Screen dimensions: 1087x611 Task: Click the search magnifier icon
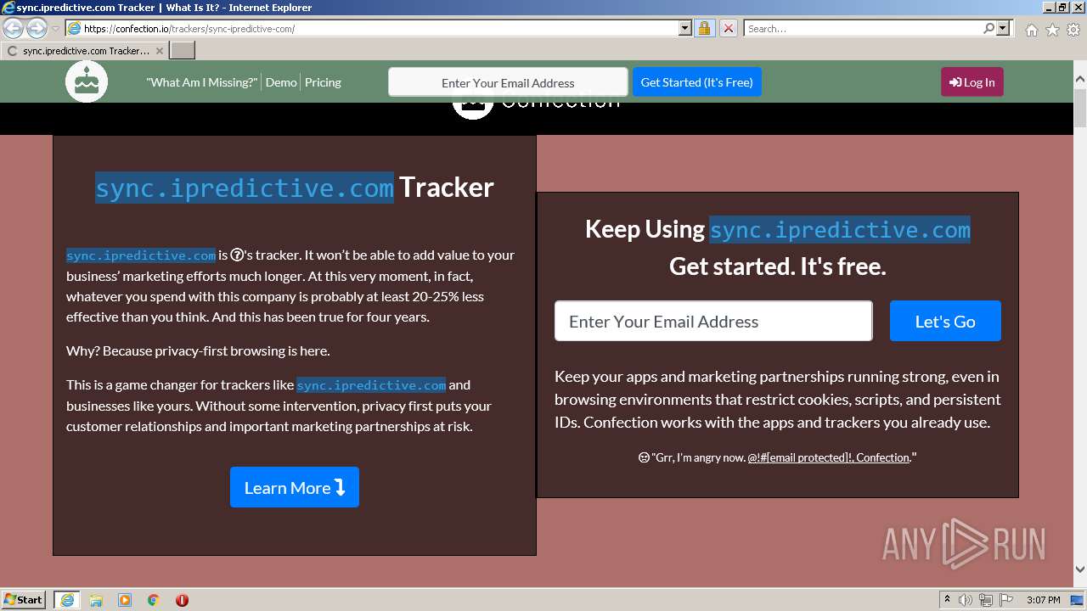coord(988,28)
